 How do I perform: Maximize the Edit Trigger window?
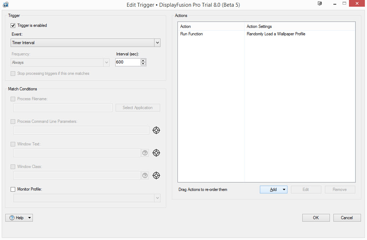click(344, 4)
